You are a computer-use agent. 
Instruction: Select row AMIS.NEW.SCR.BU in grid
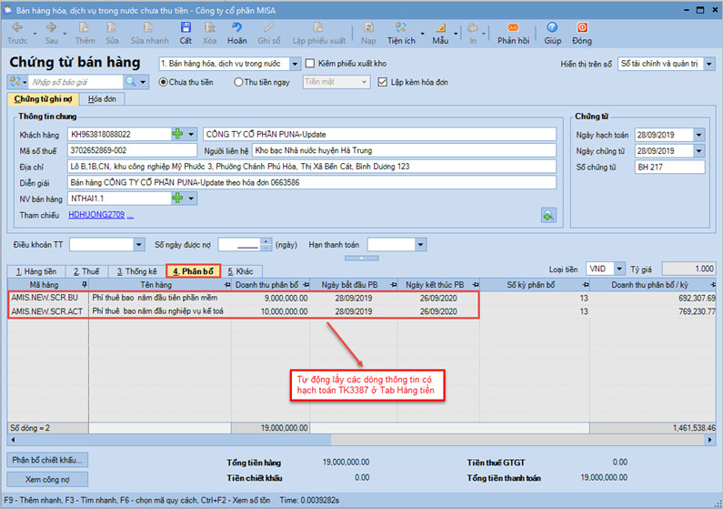point(362,298)
